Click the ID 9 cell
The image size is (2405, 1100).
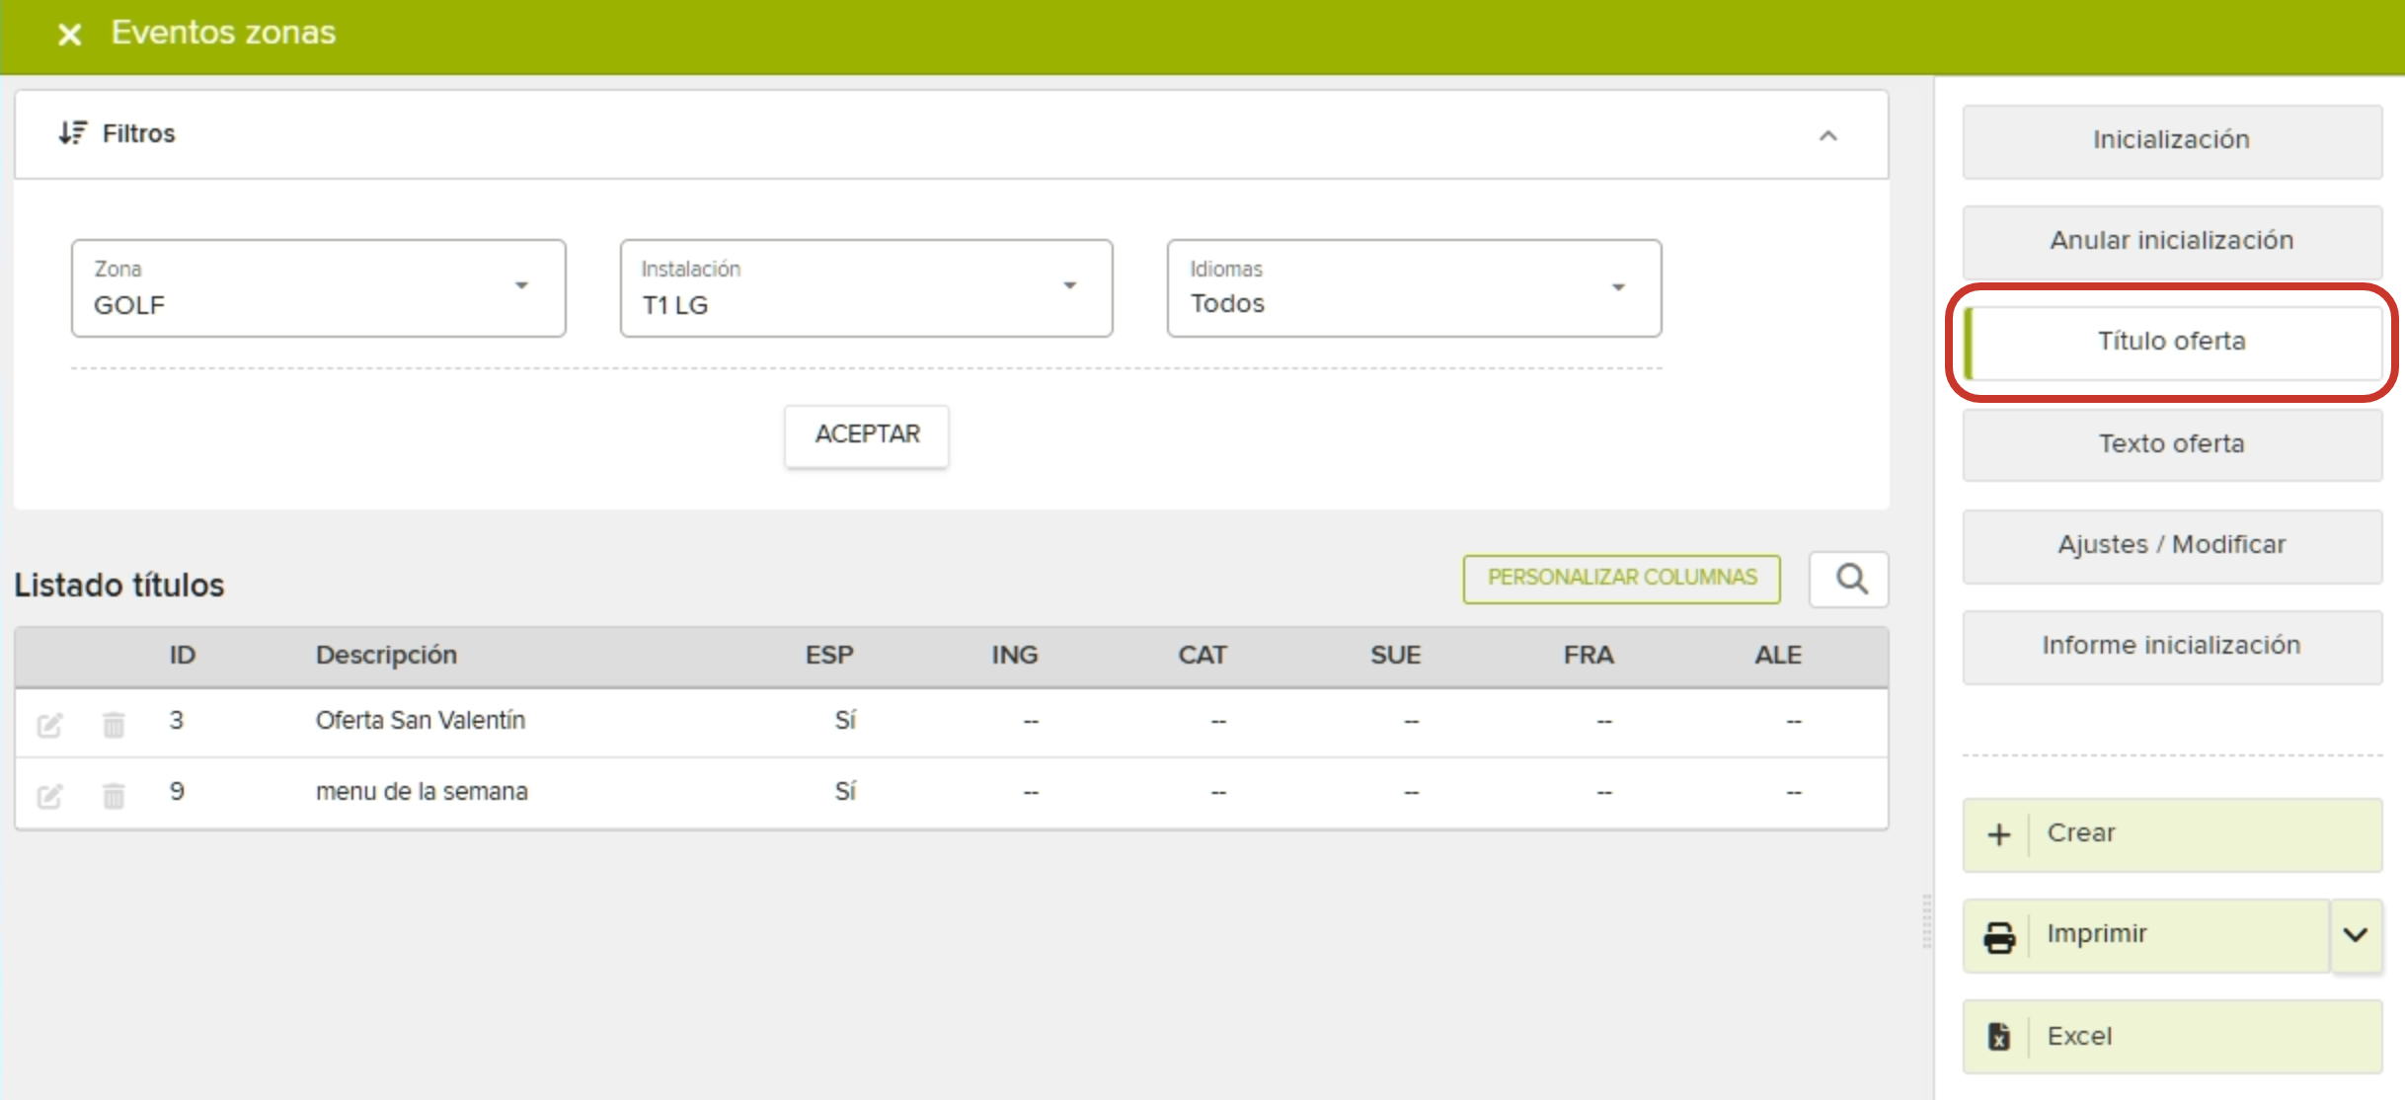coord(177,792)
